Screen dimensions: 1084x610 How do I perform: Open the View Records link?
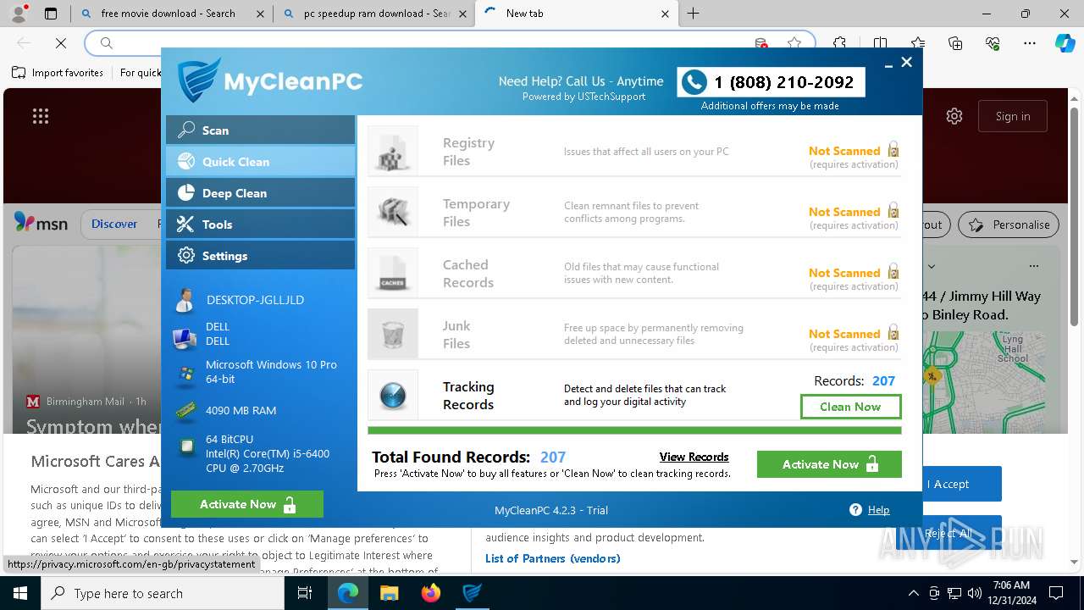click(694, 457)
